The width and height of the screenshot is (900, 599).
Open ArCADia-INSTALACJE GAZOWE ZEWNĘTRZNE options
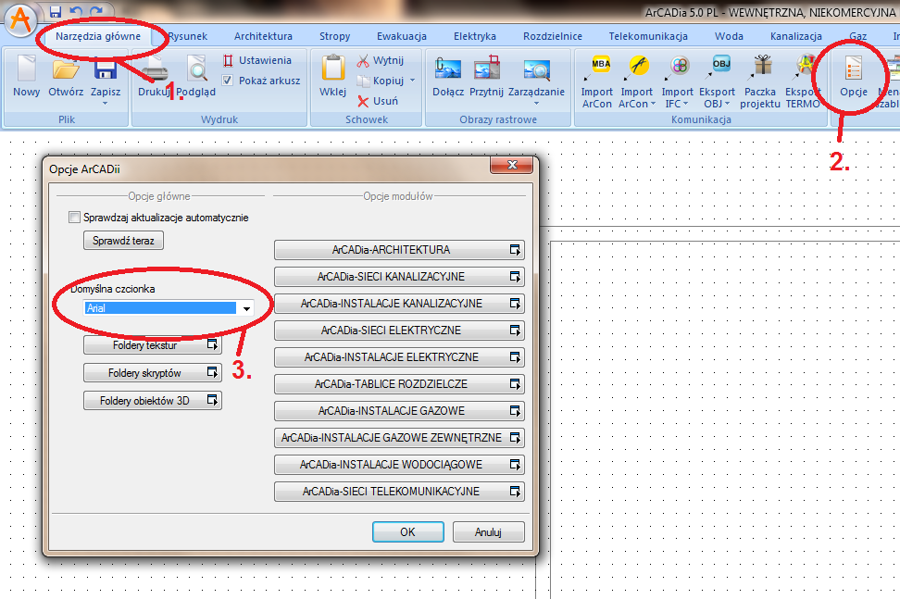pos(399,438)
